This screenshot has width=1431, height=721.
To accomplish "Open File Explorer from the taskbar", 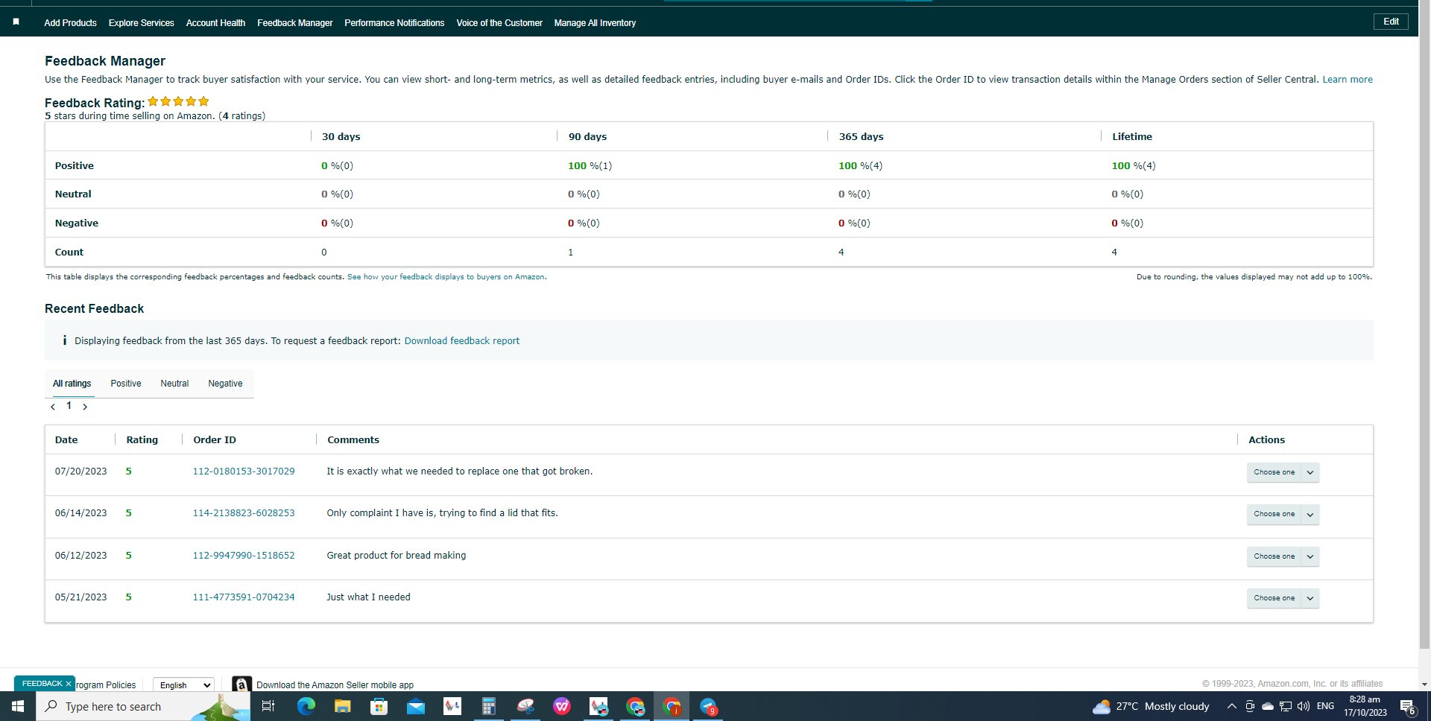I will (342, 706).
